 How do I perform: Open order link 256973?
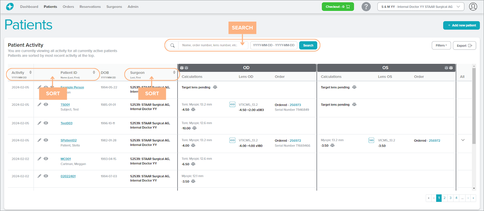295,105
